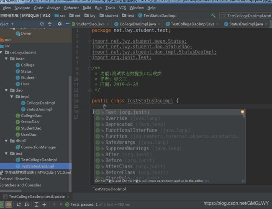The height and width of the screenshot is (209, 272).
Task: Collapse the text package
Action: (6, 153)
